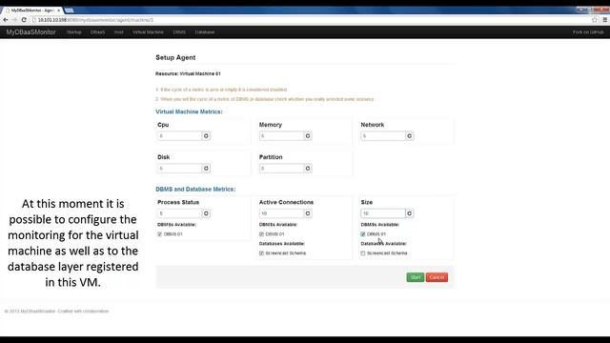Focus the Process Status cycle input field

coord(180,213)
